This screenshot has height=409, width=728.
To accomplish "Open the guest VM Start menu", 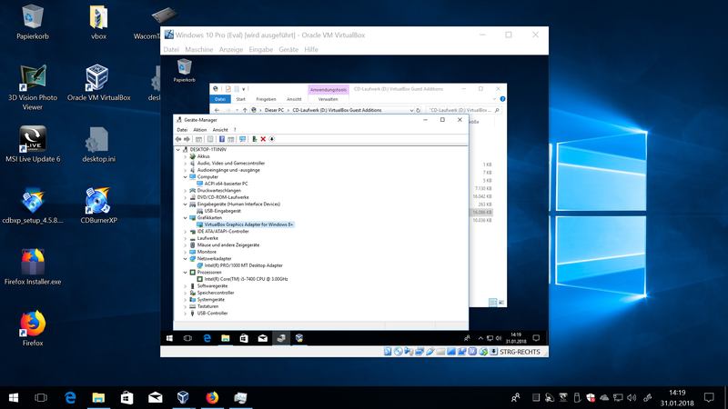I will click(x=169, y=338).
